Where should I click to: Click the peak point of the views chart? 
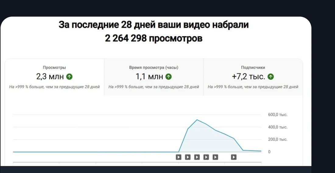(x=197, y=120)
